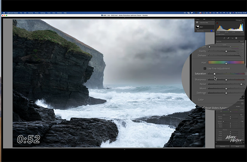Toggle the Original Photo checkbox
Screen dimensions: 247x162
pyautogui.click(x=217, y=35)
